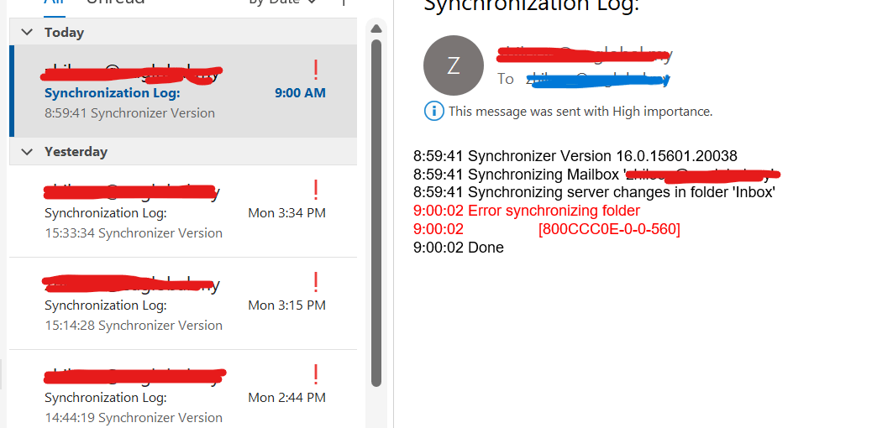Click the sender avatar with letter Z

[454, 65]
